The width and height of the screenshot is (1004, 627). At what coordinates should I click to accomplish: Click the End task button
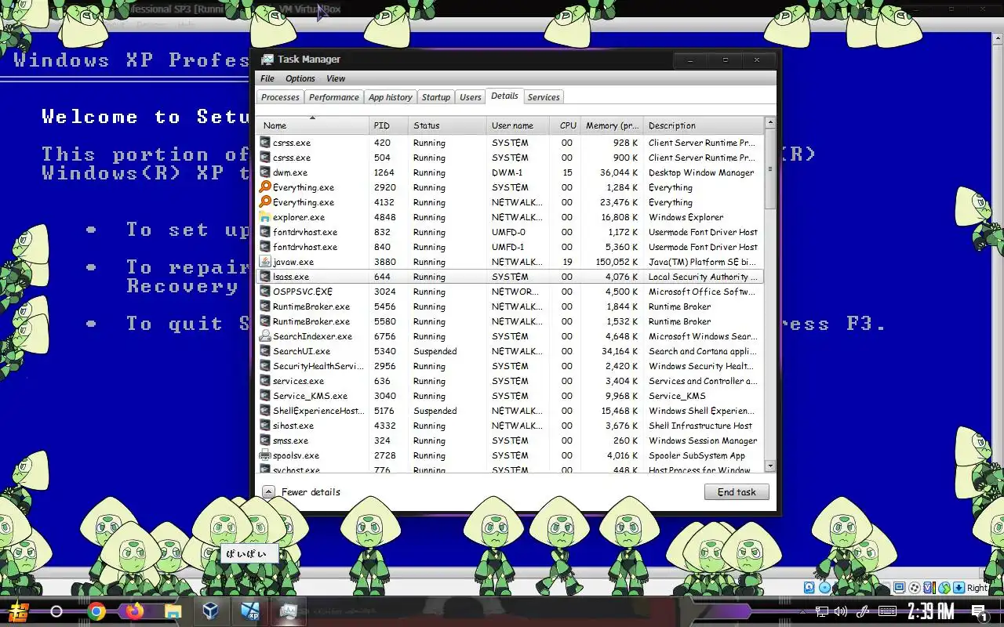pyautogui.click(x=737, y=492)
